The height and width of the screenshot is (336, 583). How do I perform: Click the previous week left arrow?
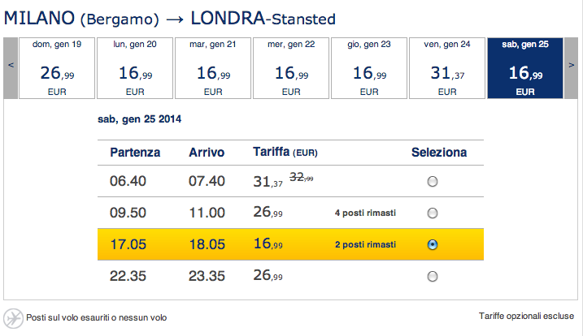click(11, 69)
